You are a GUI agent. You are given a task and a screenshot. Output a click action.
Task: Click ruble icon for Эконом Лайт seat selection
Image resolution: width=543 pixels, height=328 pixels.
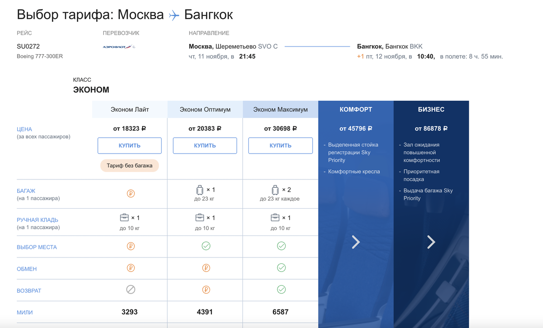click(131, 246)
